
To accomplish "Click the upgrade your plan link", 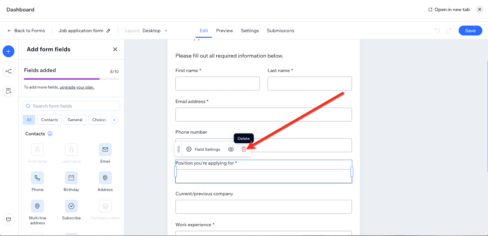I will pyautogui.click(x=77, y=88).
